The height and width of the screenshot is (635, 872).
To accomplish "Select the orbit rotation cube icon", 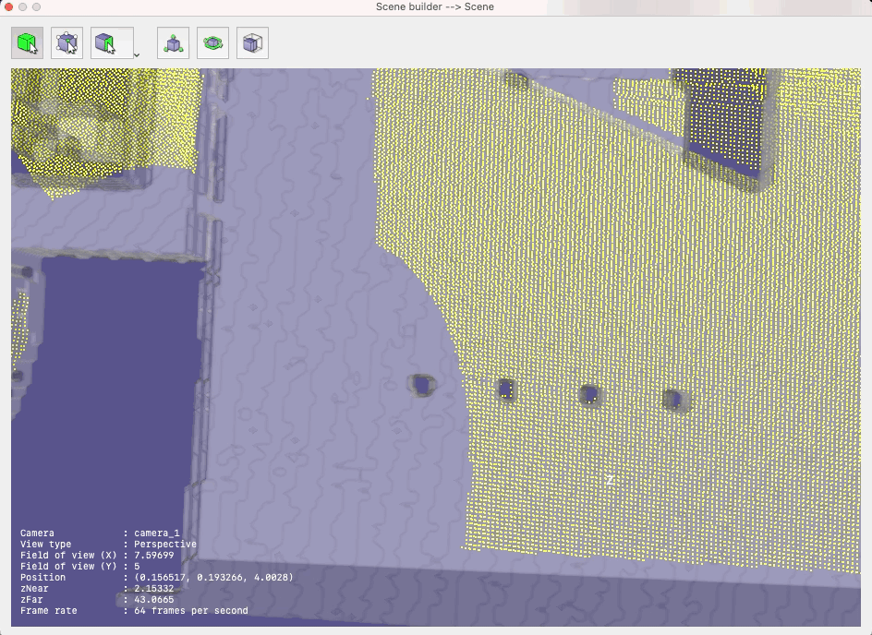I will (x=212, y=42).
